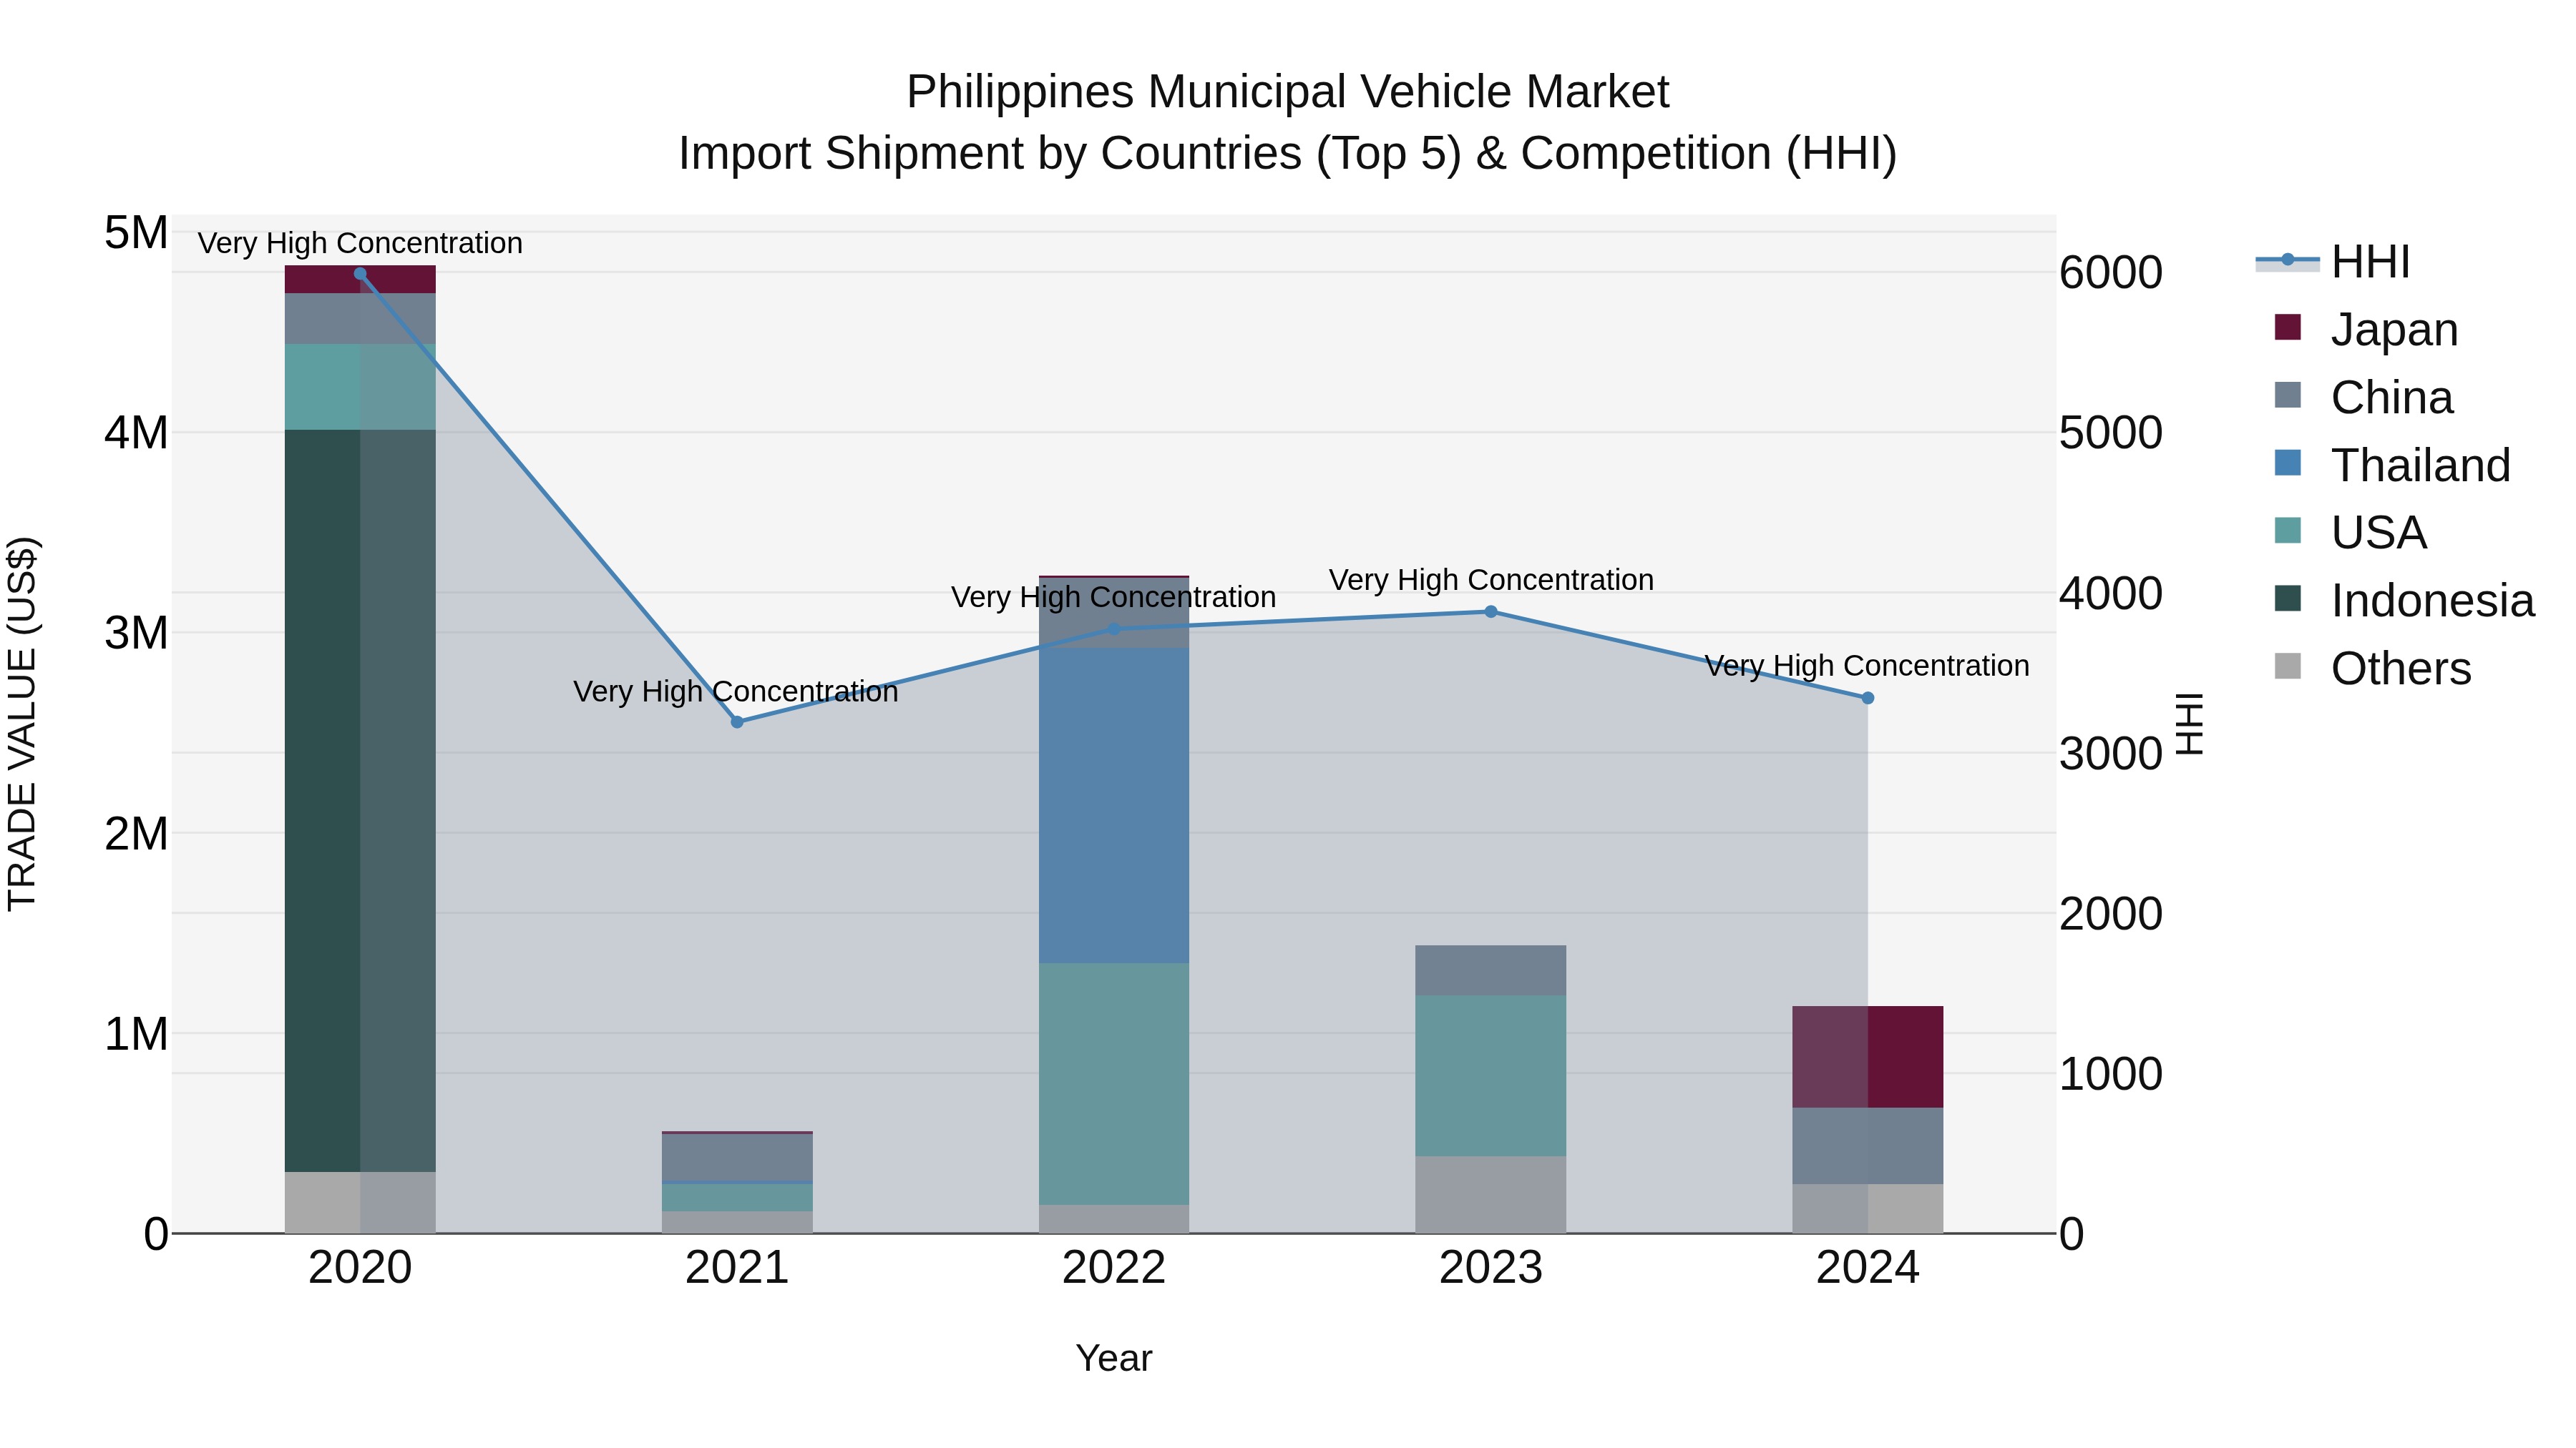Click the China segment of the 2021 bar
This screenshot has width=2576, height=1448.
pos(737,1157)
